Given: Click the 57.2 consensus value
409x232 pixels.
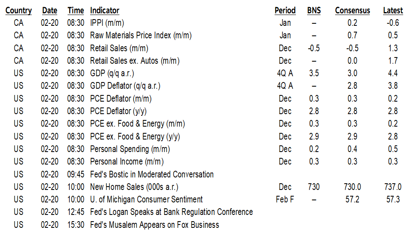Looking at the screenshot, I should (352, 200).
